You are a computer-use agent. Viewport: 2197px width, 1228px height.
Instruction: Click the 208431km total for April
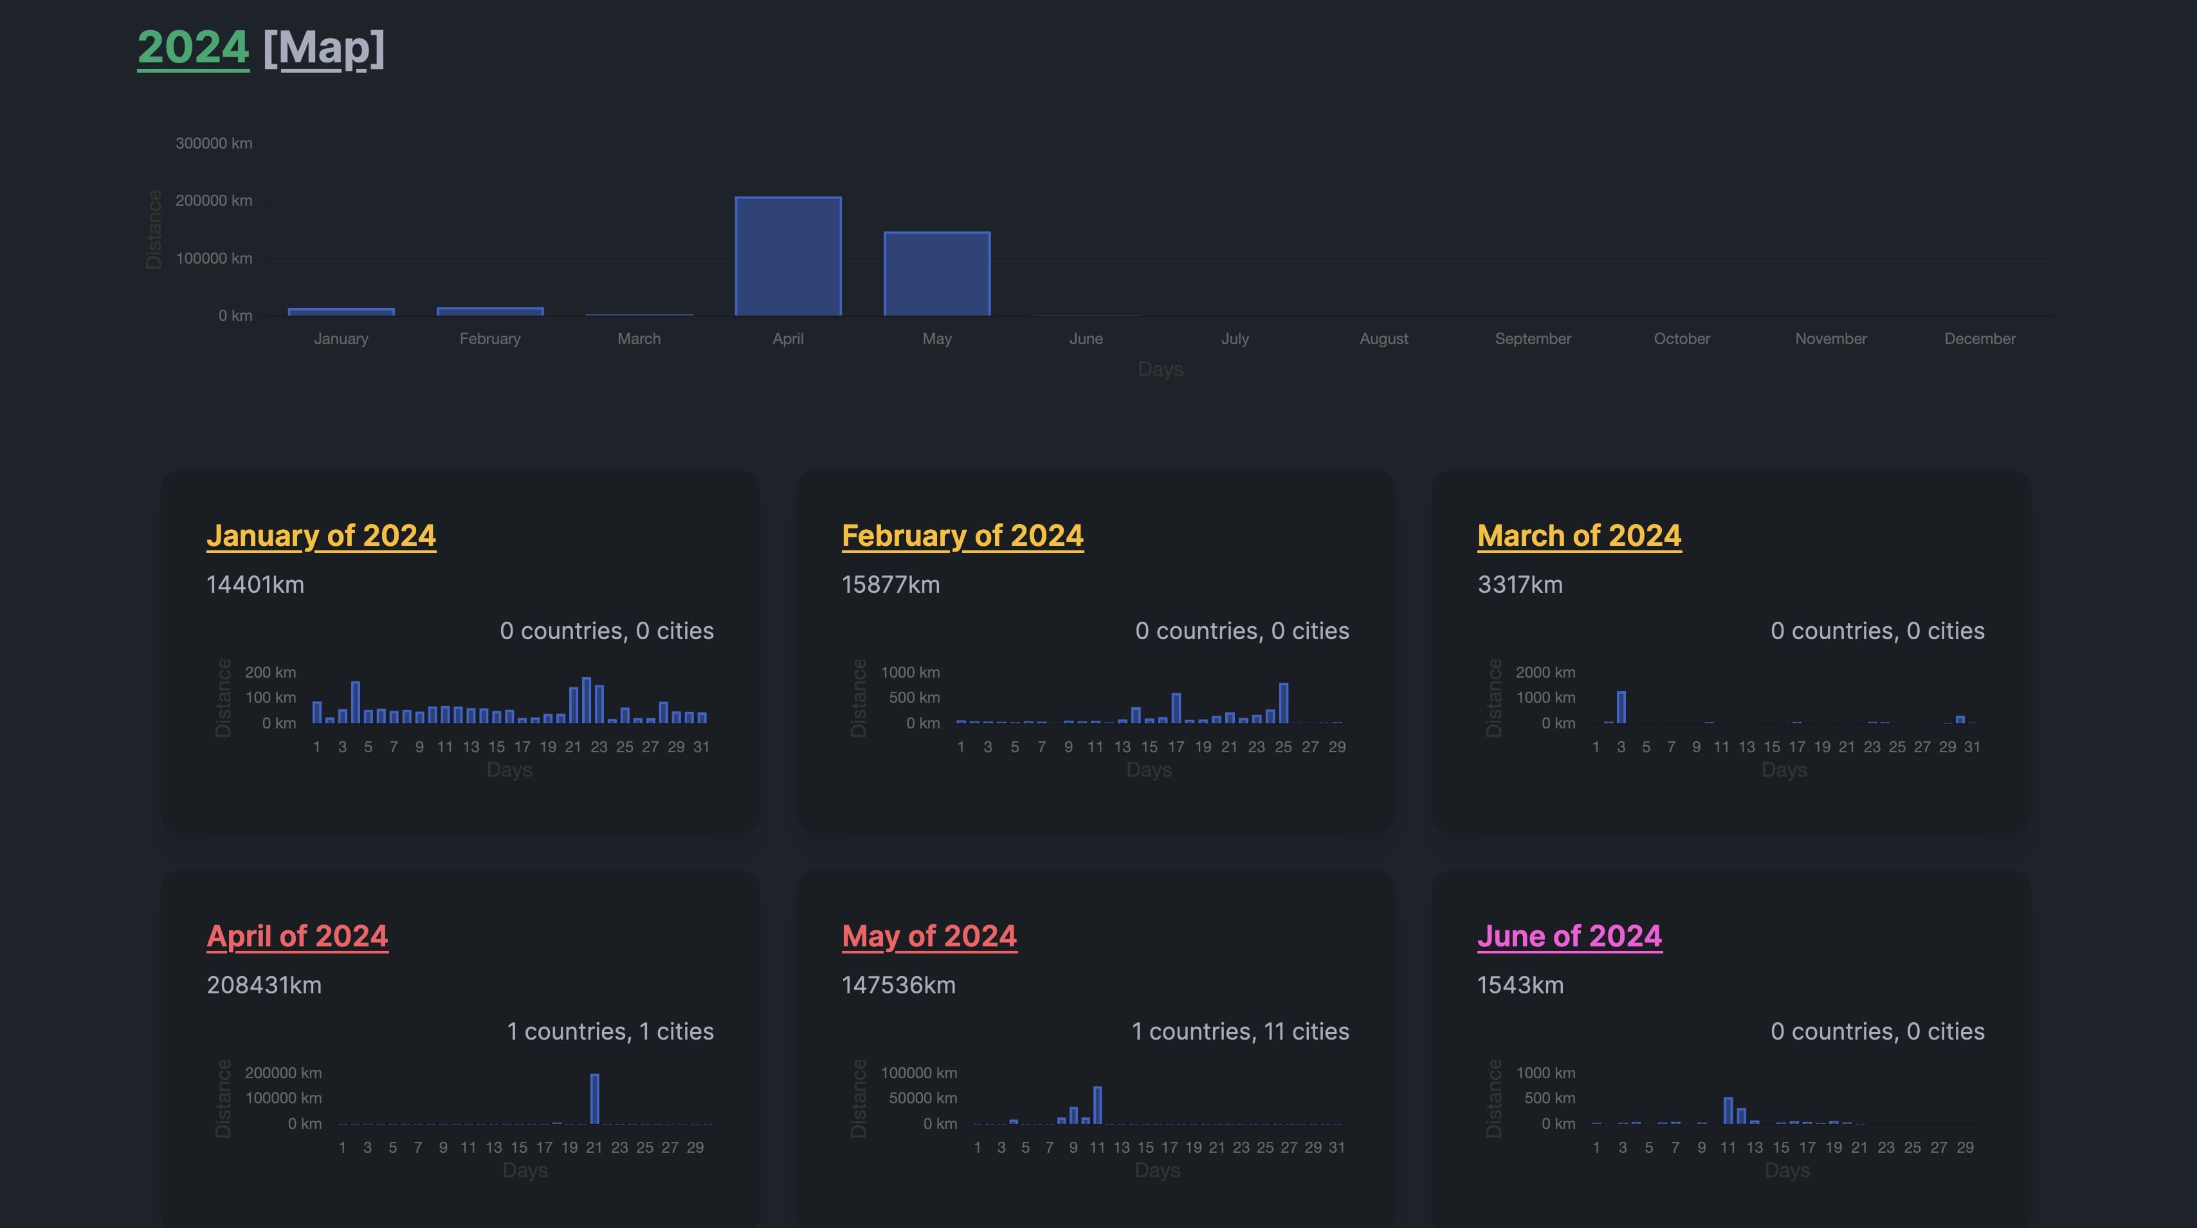264,985
